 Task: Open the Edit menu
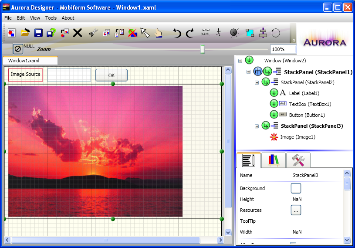pyautogui.click(x=21, y=18)
